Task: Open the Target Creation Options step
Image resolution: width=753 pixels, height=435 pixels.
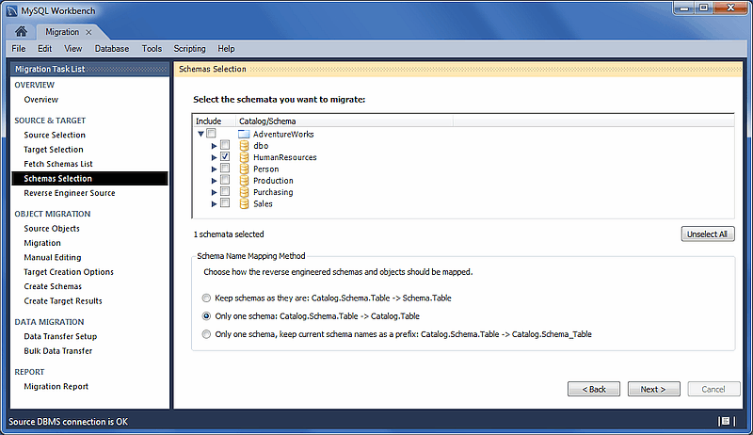Action: pos(69,272)
